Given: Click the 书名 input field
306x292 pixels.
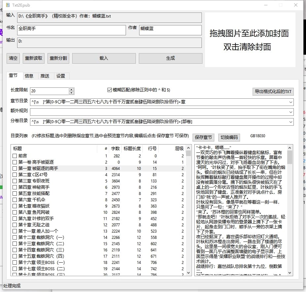Looking at the screenshot, I should coord(72,30).
